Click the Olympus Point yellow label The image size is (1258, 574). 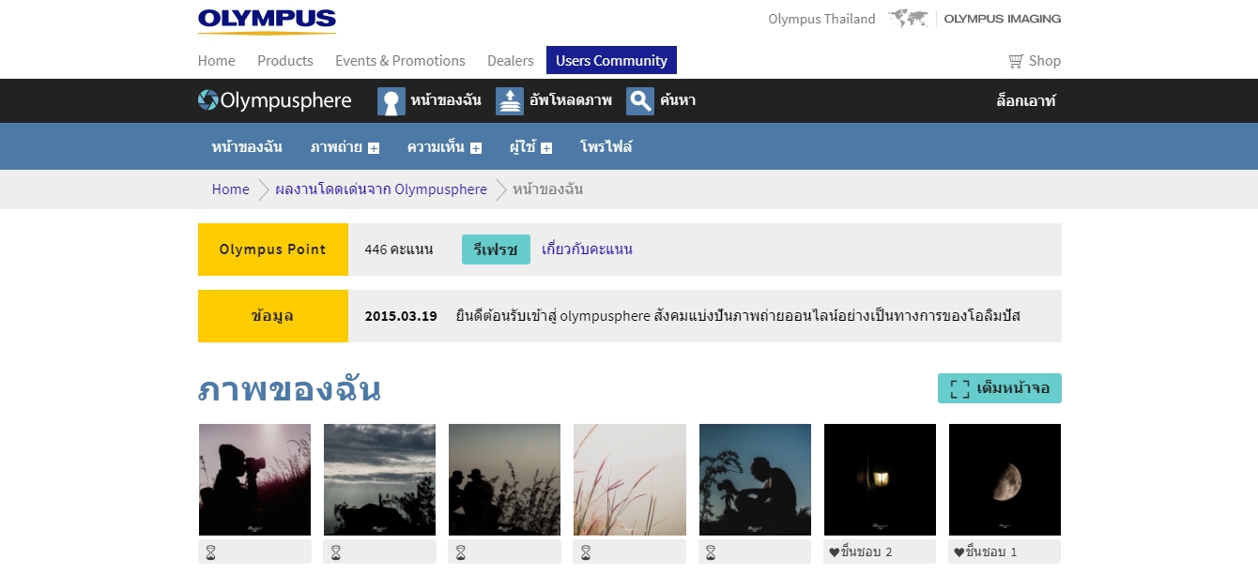point(273,249)
